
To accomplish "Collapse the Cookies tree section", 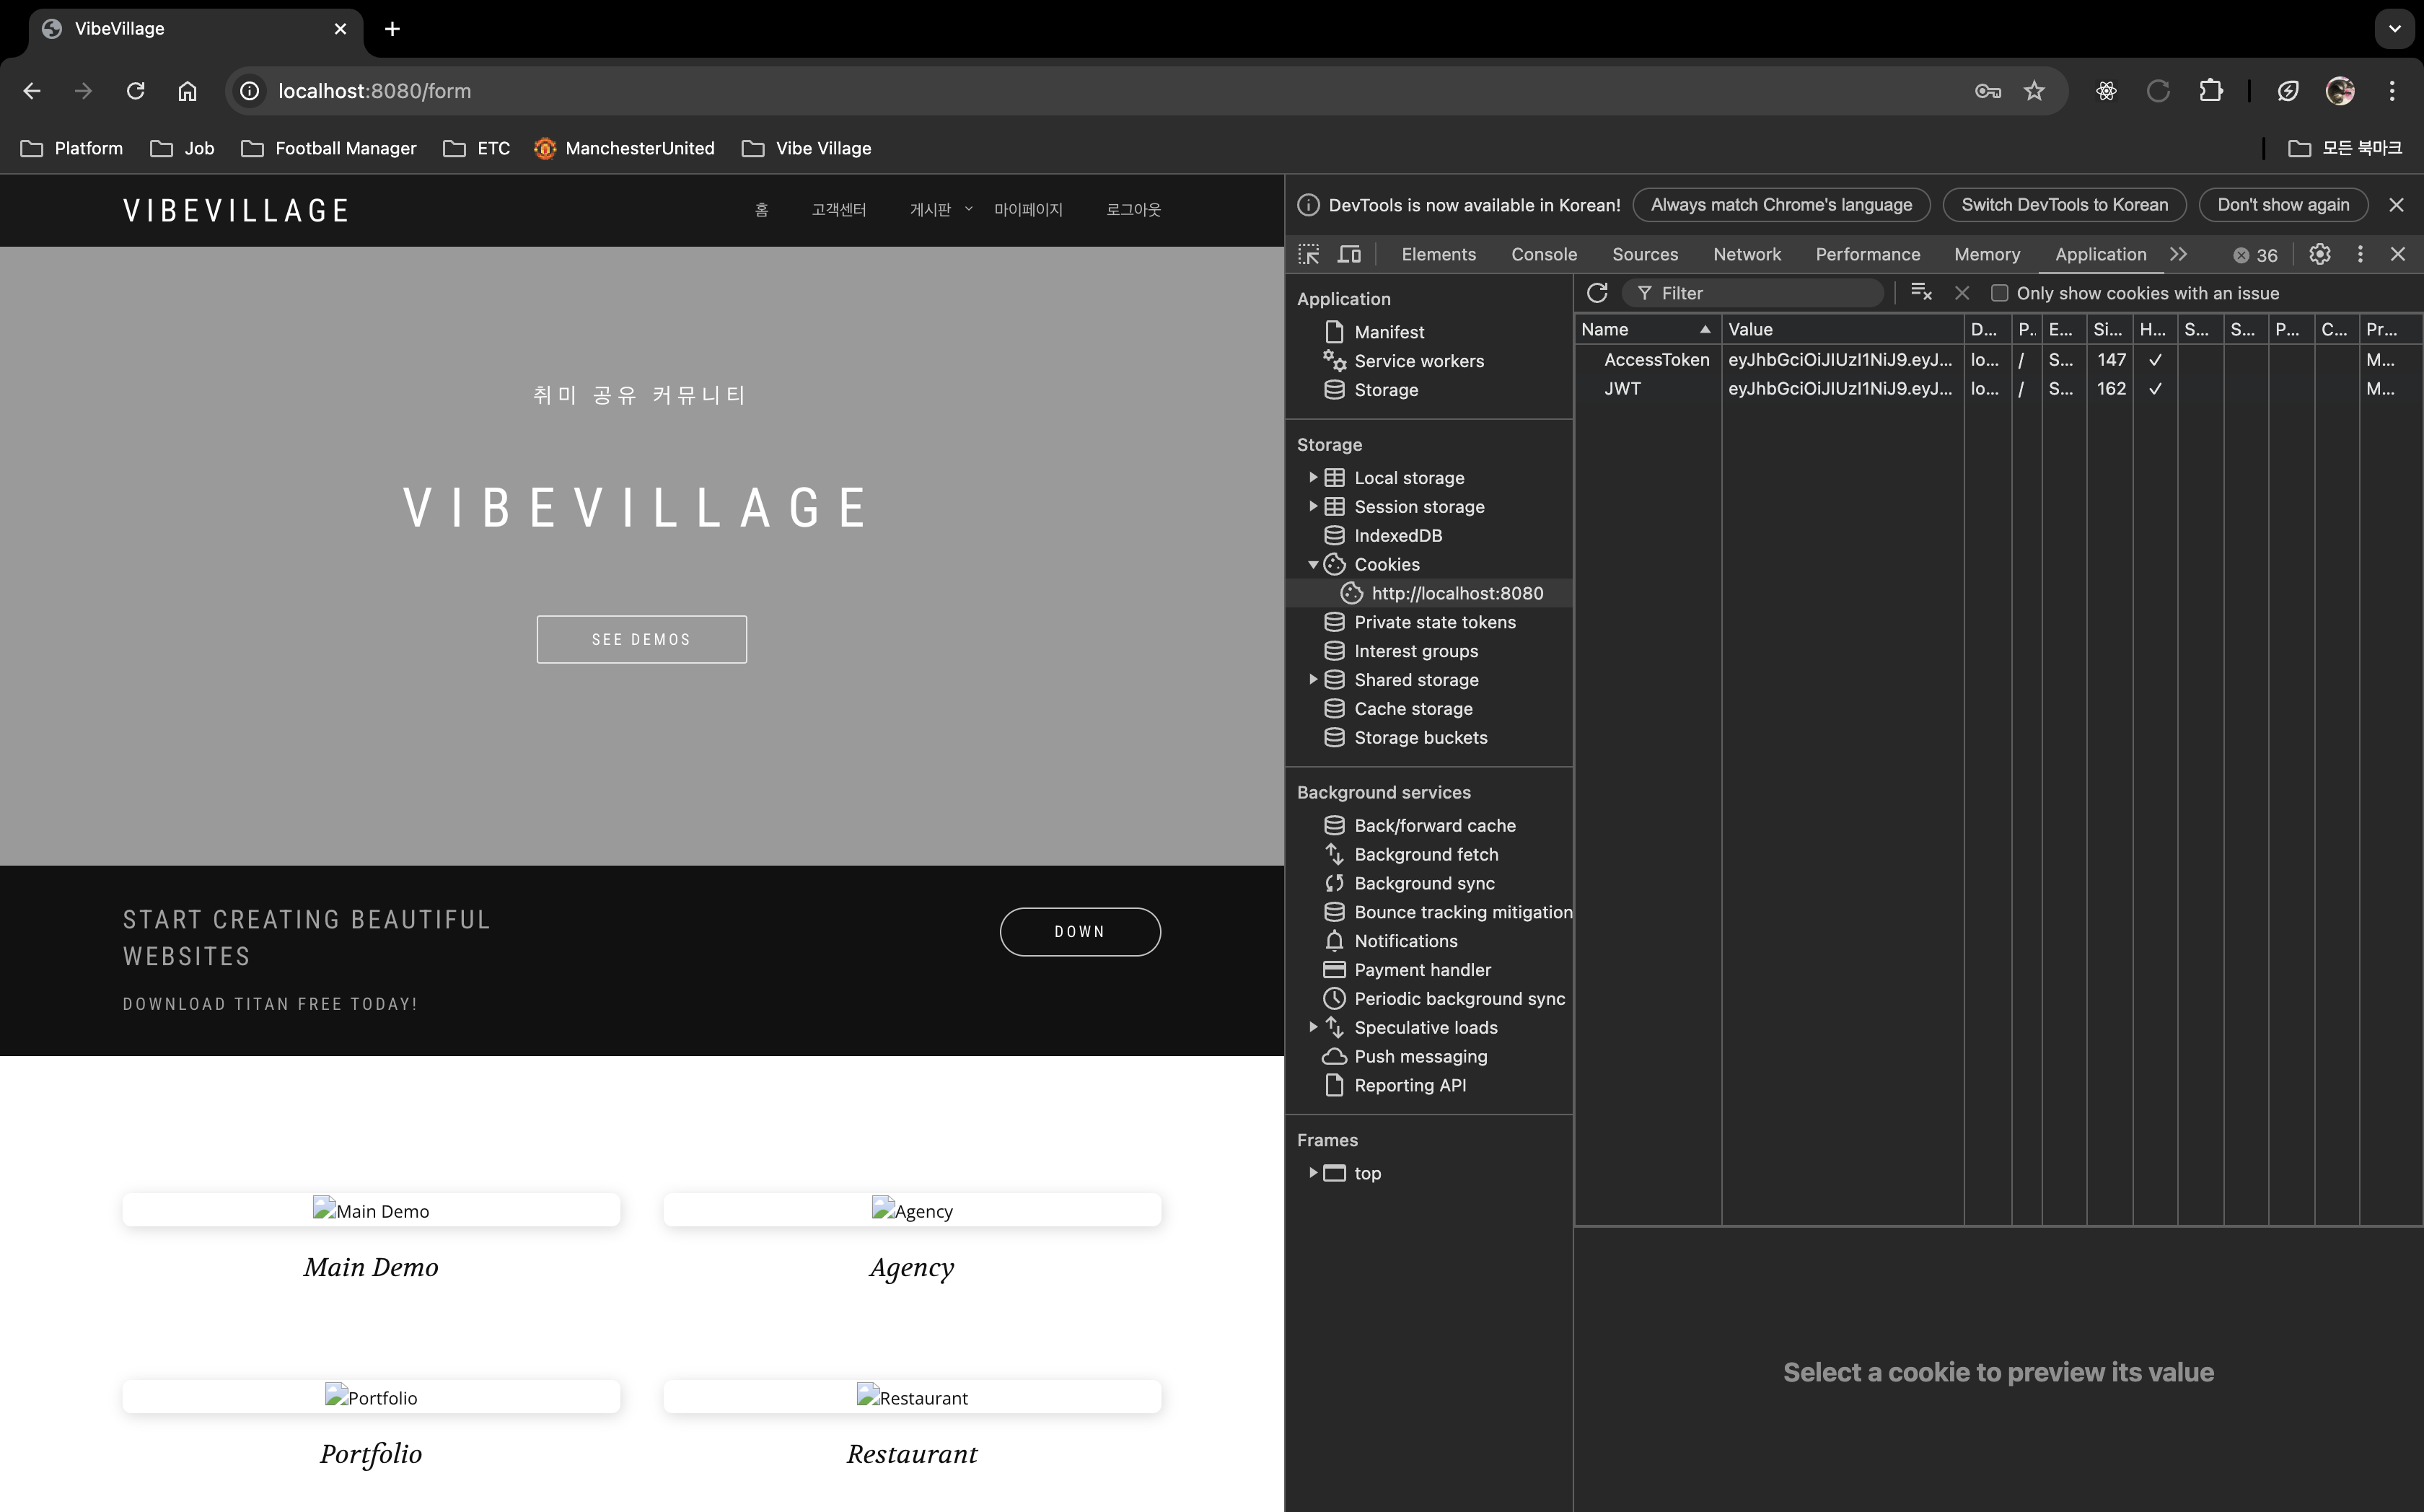I will coord(1313,565).
